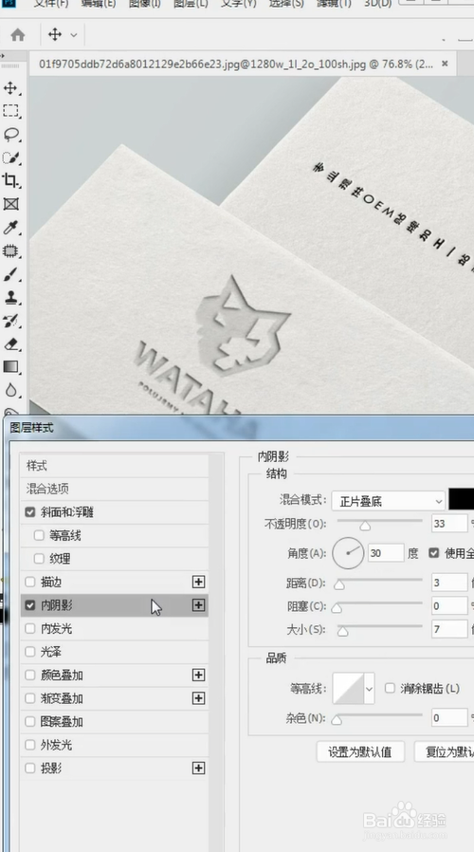Click the 不透明度 slider handle

click(x=365, y=526)
